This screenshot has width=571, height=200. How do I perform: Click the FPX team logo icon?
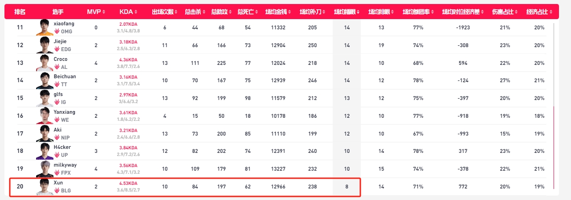tap(57, 173)
